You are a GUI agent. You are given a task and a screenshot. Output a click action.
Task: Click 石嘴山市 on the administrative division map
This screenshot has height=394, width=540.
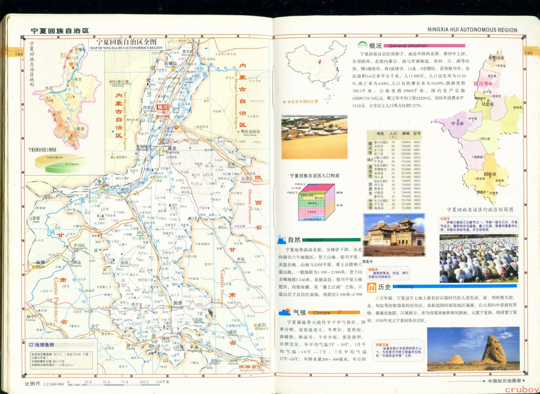click(x=497, y=58)
